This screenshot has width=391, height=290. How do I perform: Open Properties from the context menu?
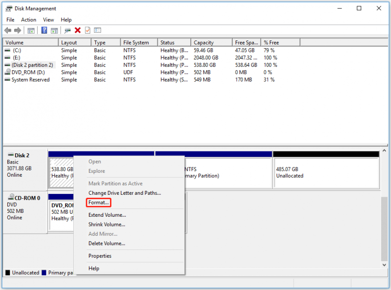(x=100, y=256)
